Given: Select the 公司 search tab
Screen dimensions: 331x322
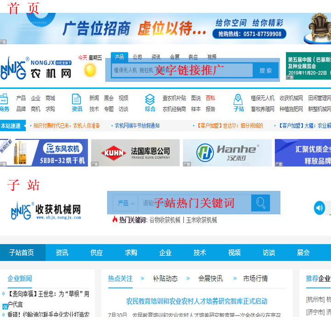Looking at the screenshot, I should coord(137,57).
